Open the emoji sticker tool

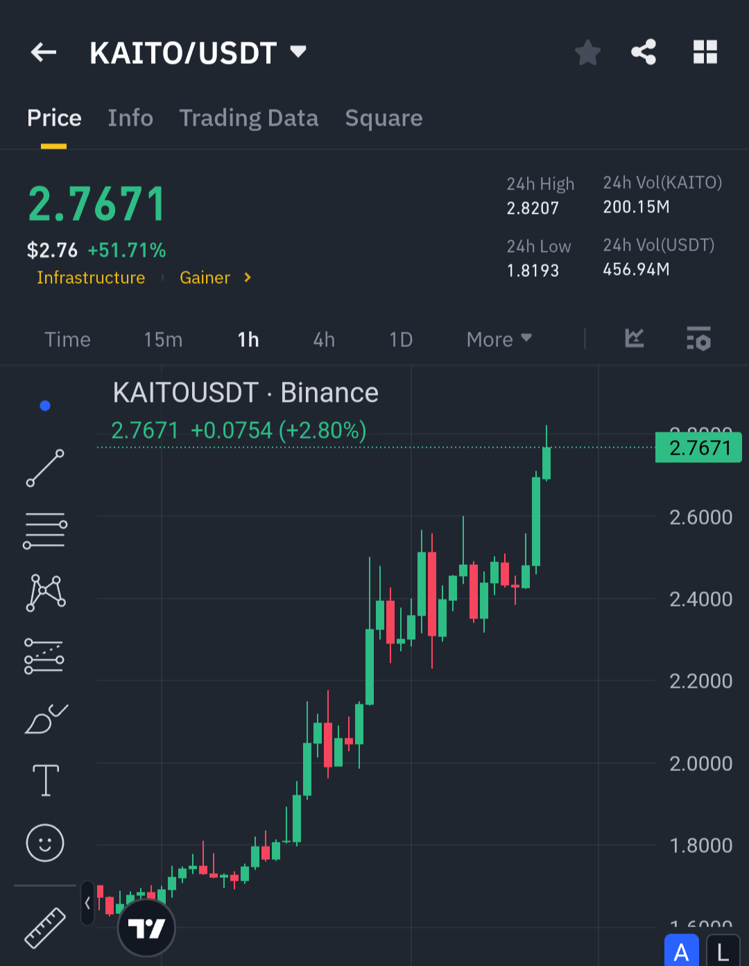tap(45, 843)
